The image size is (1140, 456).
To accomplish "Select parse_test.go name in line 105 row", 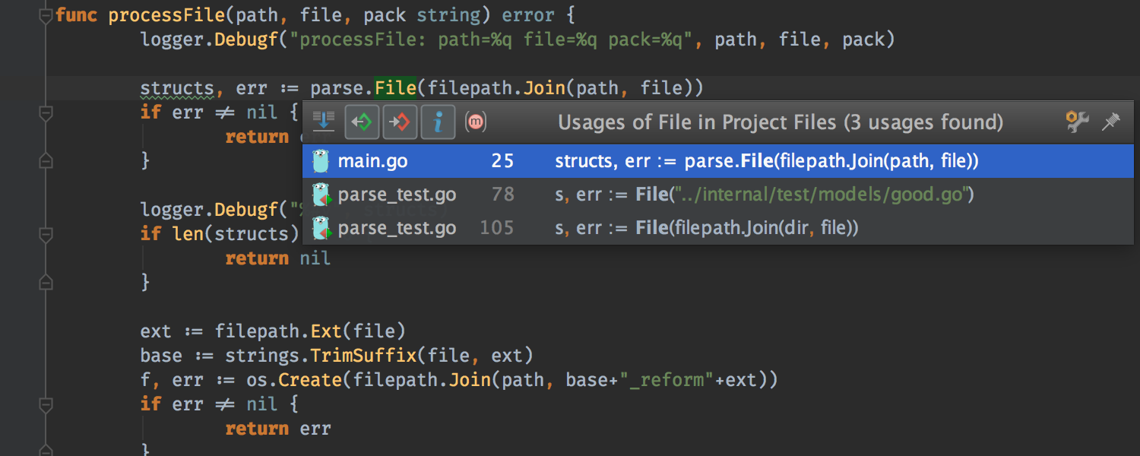I will [x=397, y=228].
